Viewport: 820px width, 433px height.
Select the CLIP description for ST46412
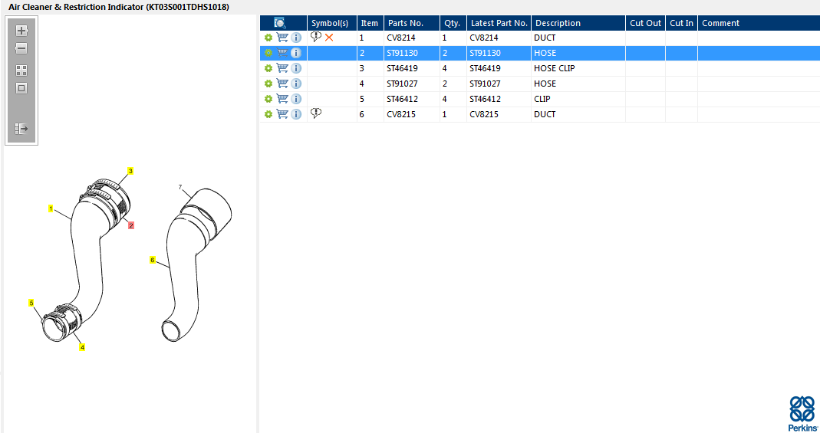(x=542, y=99)
